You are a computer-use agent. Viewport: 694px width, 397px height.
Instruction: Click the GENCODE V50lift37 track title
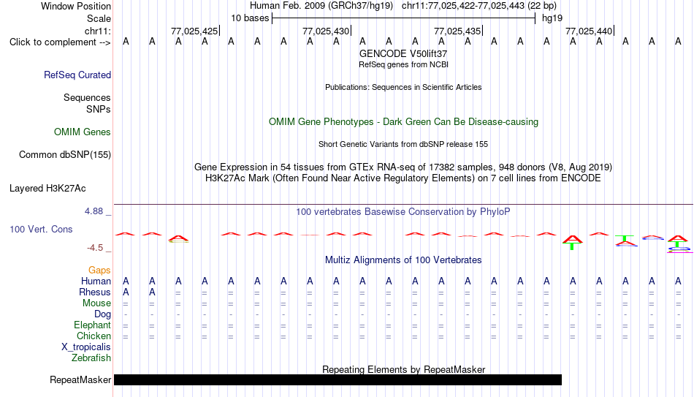coord(403,53)
